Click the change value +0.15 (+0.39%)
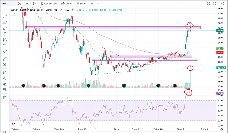The image size is (228, 133). (115, 10)
